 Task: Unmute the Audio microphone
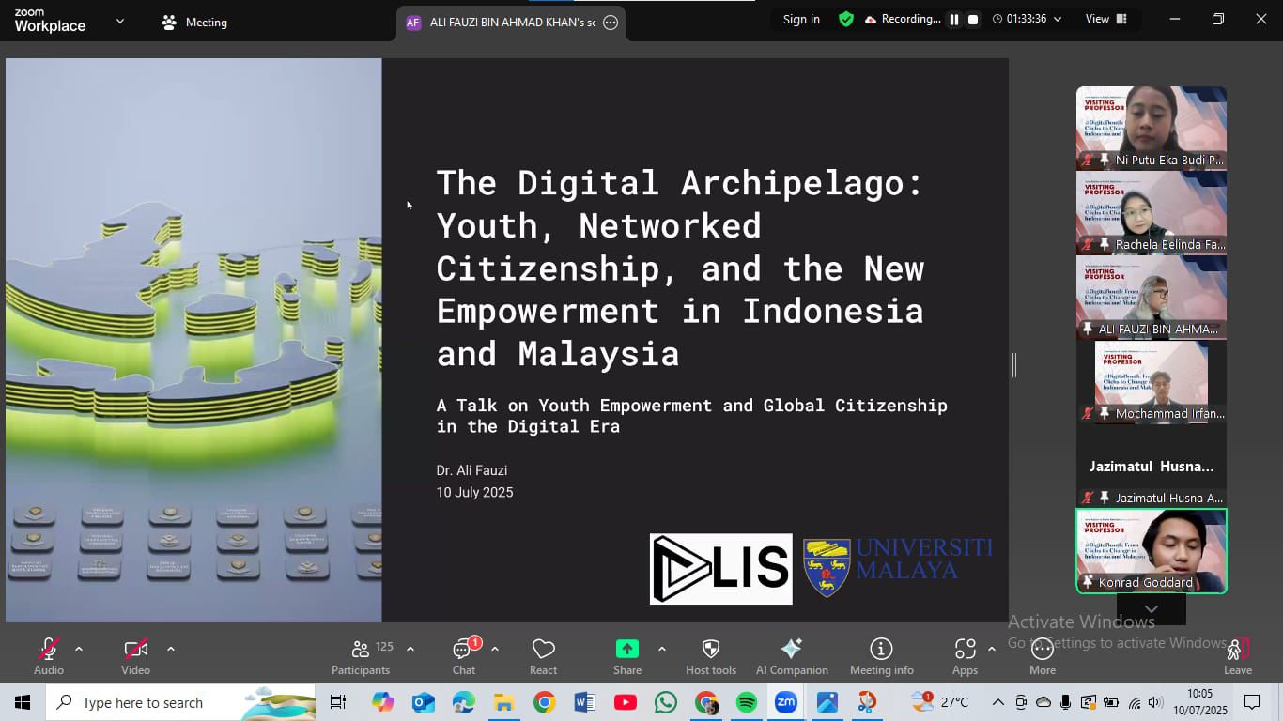click(48, 650)
